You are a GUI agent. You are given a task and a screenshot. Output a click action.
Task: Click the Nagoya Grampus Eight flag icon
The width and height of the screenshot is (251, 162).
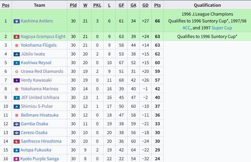click(x=16, y=37)
